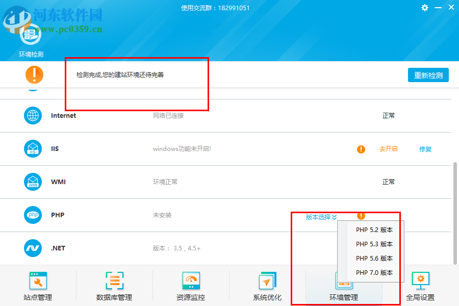Image resolution: width=459 pixels, height=306 pixels.
Task: Click 正常 status in Internet row
Action: pos(389,115)
